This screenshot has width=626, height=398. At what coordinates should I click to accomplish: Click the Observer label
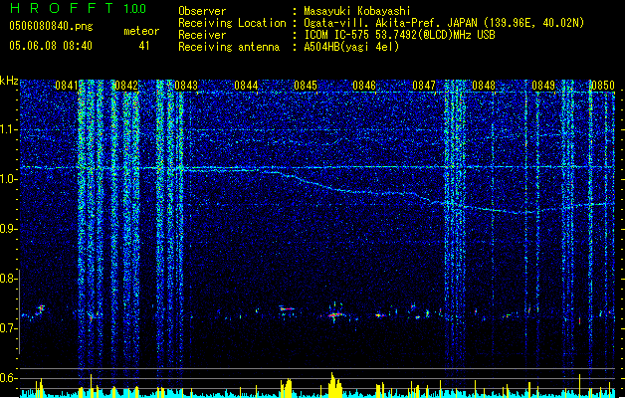pos(202,11)
